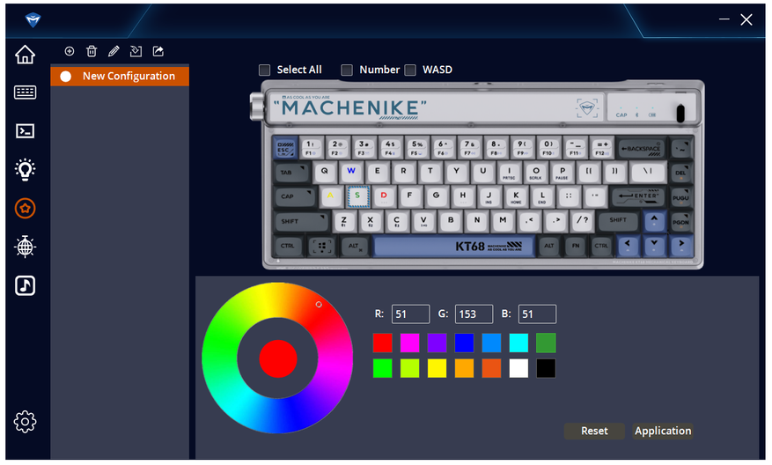Select the D key on keyboard
The image size is (772, 465).
pos(384,196)
